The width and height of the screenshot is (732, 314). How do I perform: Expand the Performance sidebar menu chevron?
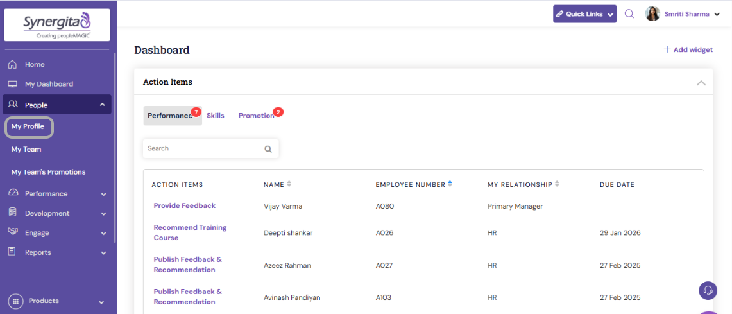(x=104, y=194)
